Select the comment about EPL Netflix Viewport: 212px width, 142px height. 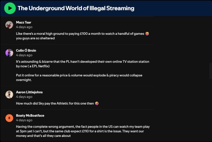83,64
